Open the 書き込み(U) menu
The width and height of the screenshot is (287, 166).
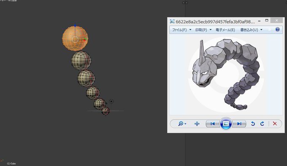(x=249, y=30)
